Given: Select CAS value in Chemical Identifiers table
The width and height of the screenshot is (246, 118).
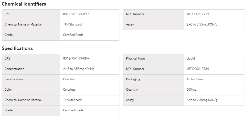Looking at the screenshot, I should pos(76,14).
